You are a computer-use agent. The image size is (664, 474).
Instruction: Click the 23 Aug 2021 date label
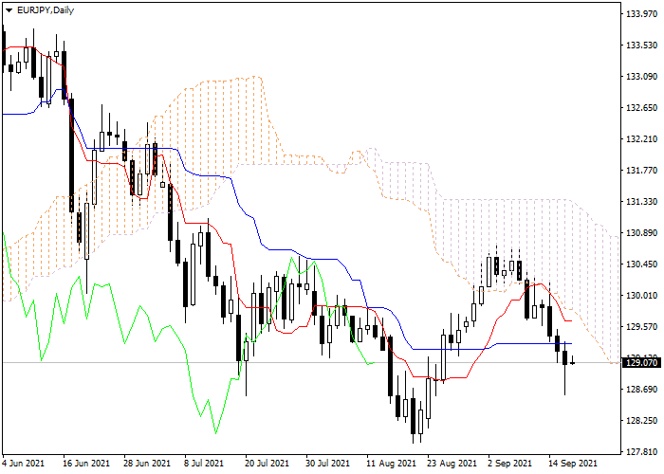(452, 464)
